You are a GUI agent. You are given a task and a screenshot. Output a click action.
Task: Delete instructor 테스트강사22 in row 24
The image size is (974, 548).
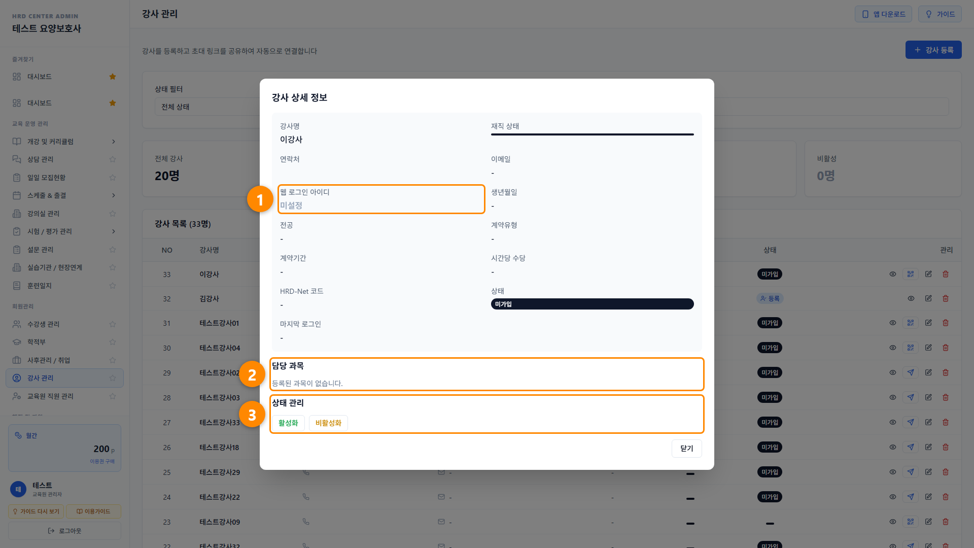click(x=946, y=497)
